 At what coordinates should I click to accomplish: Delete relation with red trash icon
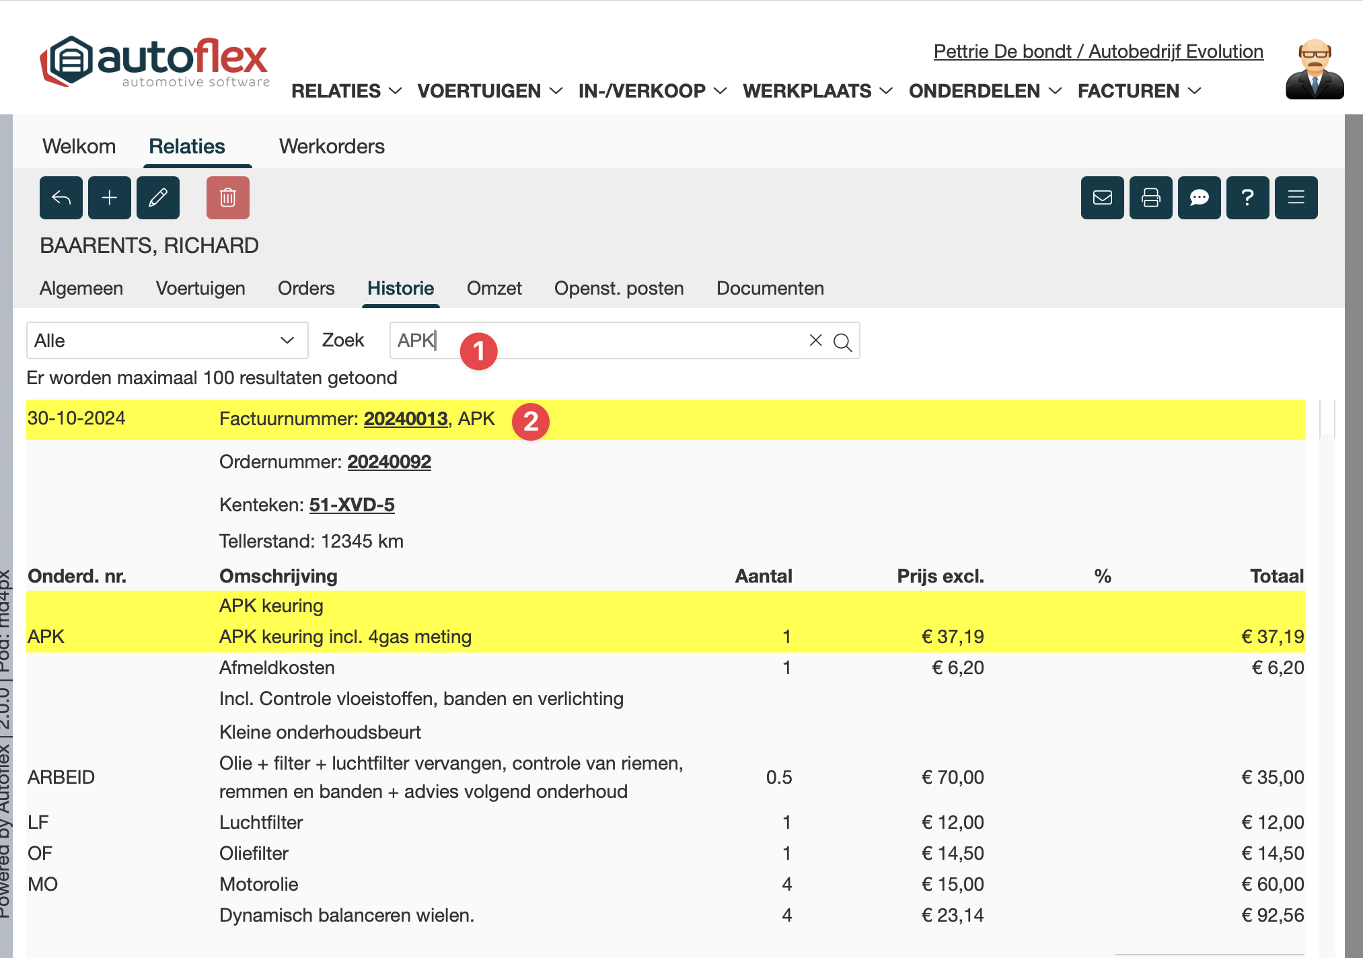(x=228, y=198)
